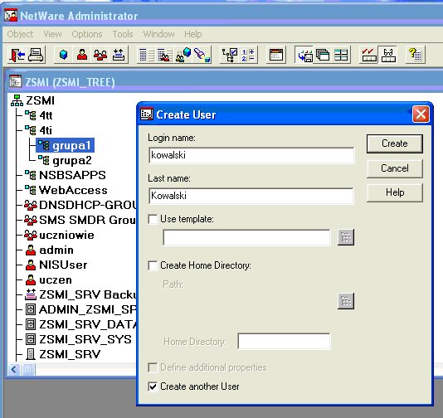Enable the Use template checkbox
This screenshot has width=443, height=418.
(x=153, y=219)
